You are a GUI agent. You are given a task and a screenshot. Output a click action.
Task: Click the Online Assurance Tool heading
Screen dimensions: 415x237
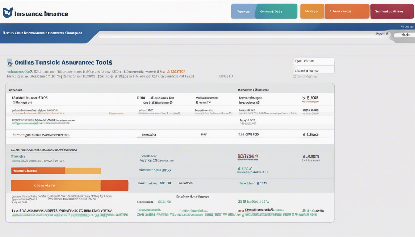pos(63,62)
